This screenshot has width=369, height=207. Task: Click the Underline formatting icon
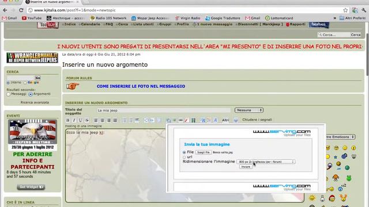click(x=80, y=120)
